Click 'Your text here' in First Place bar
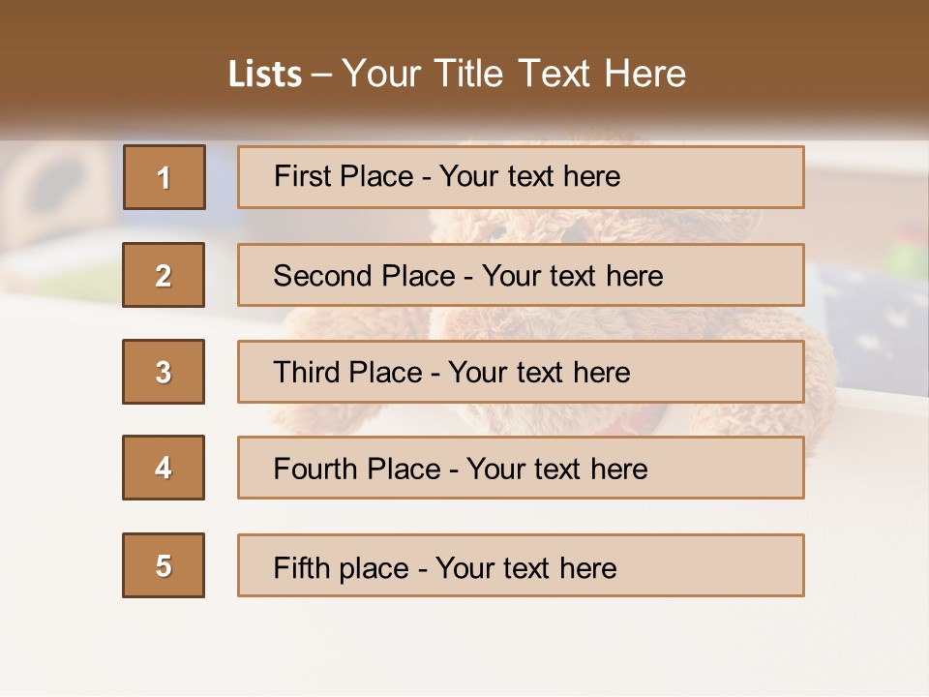The height and width of the screenshot is (697, 929). [529, 176]
